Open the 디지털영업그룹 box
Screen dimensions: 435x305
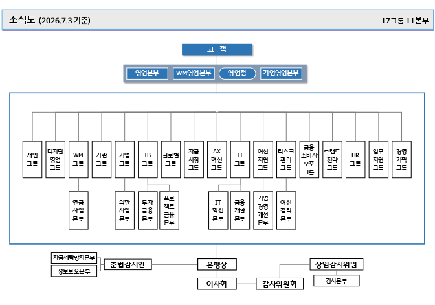tap(55, 159)
